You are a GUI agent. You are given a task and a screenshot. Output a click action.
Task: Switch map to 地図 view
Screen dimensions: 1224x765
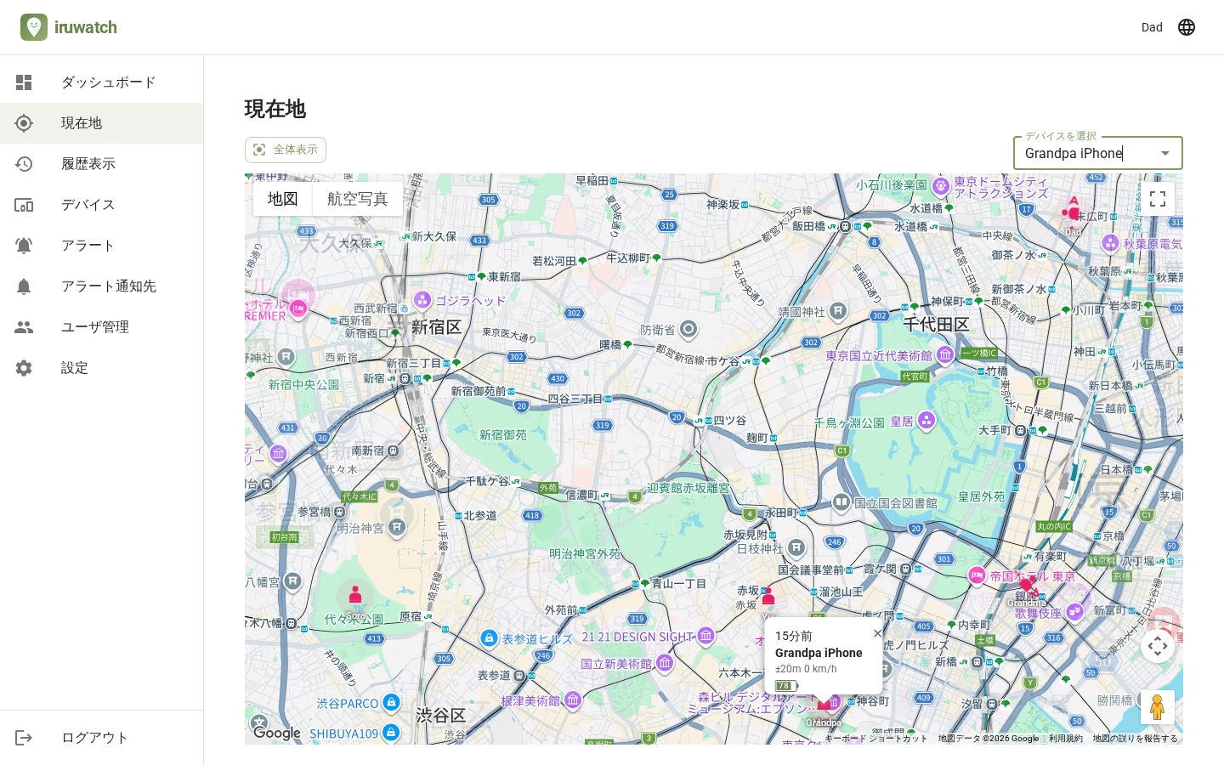283,199
